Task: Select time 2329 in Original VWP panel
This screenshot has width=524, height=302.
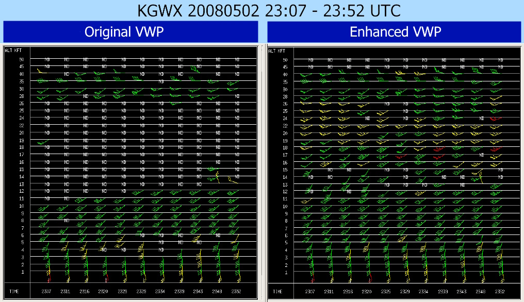Action: click(141, 291)
